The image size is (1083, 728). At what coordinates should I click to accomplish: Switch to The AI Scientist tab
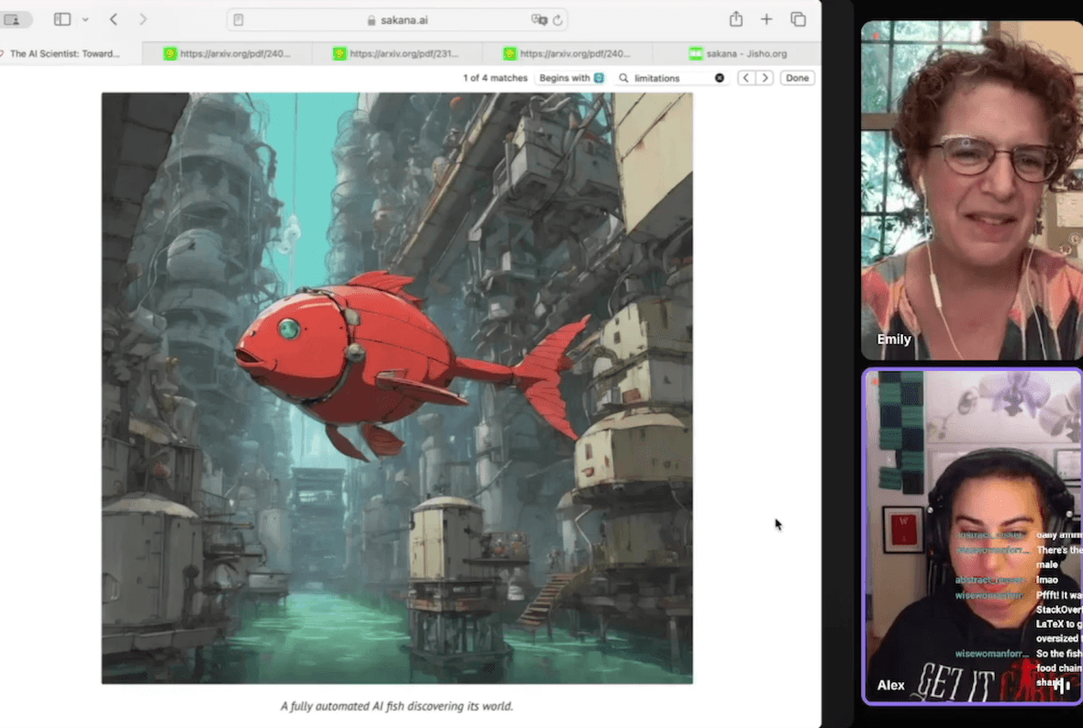(x=69, y=53)
